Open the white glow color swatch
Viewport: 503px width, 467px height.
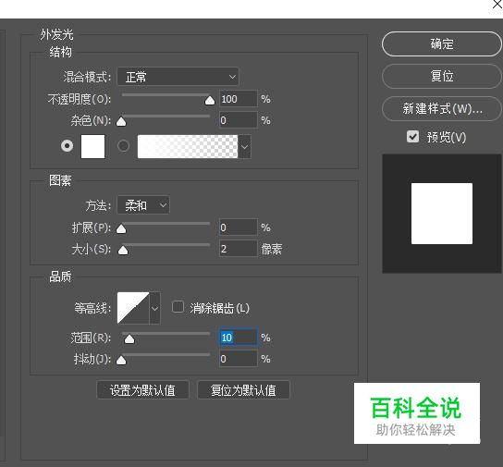(93, 147)
